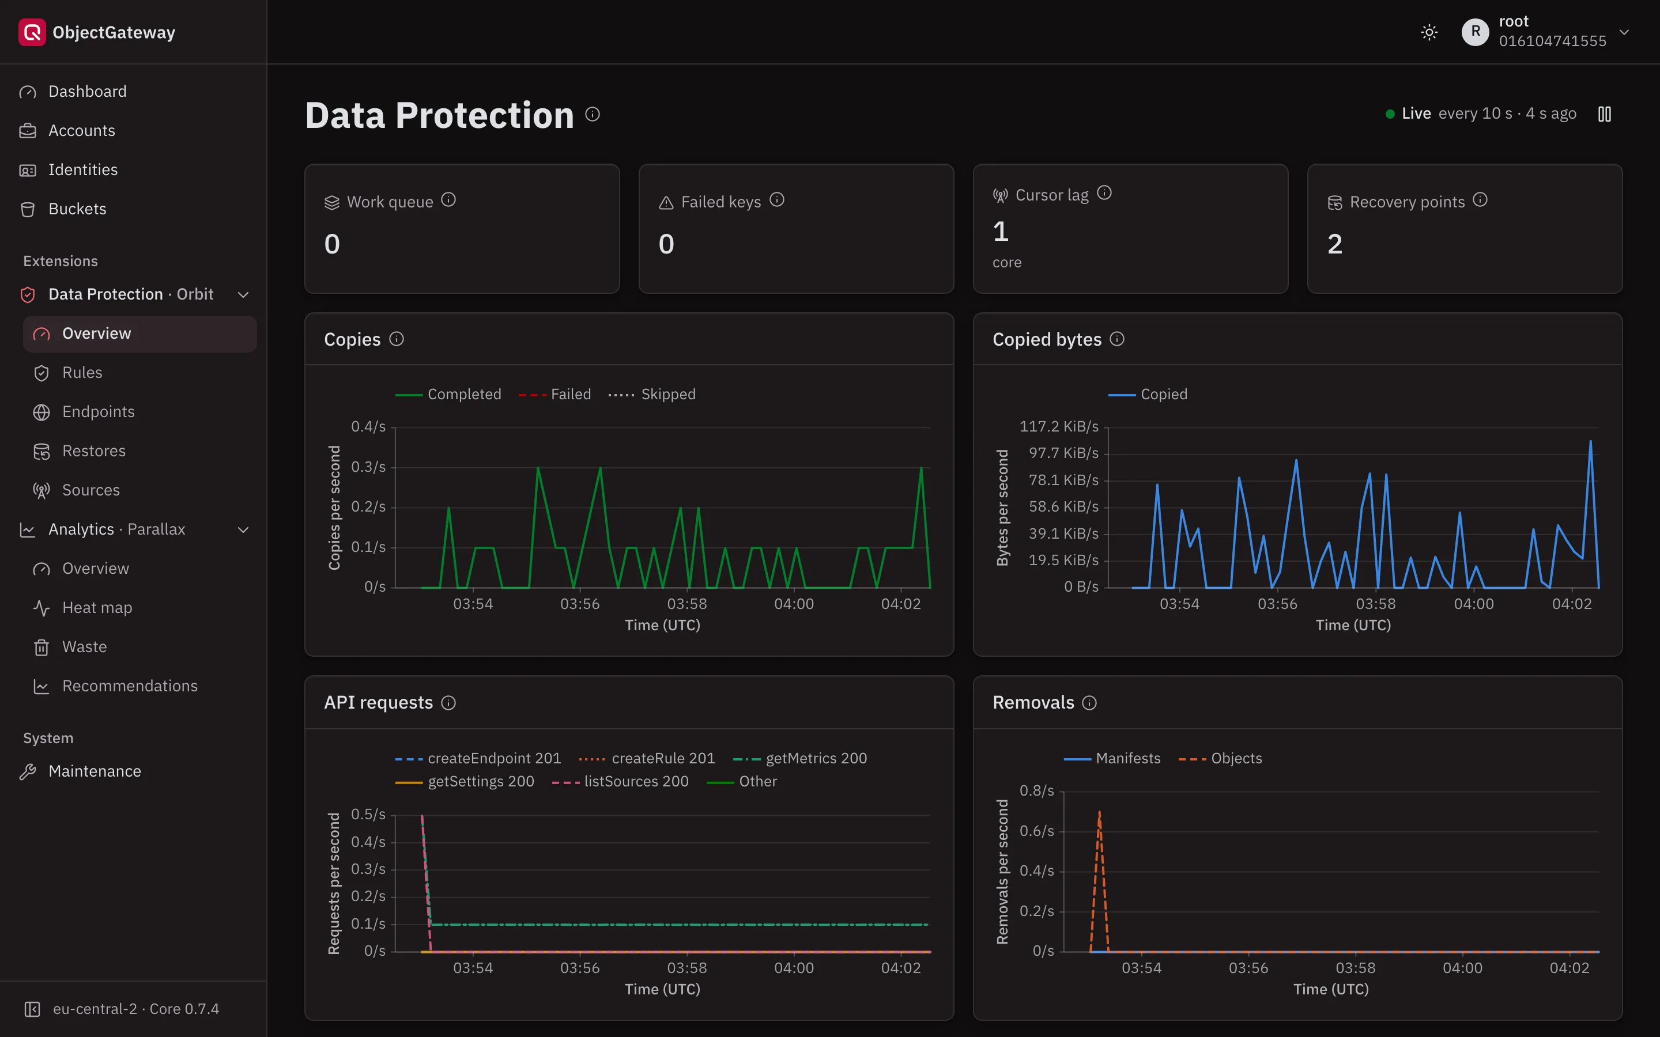This screenshot has width=1660, height=1037.
Task: Select Overview under Analytics · Parallax
Action: coord(140,569)
